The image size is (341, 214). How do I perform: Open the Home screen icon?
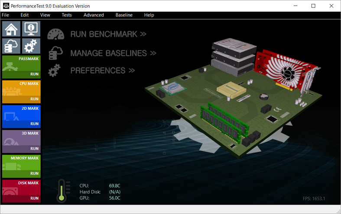pos(11,29)
